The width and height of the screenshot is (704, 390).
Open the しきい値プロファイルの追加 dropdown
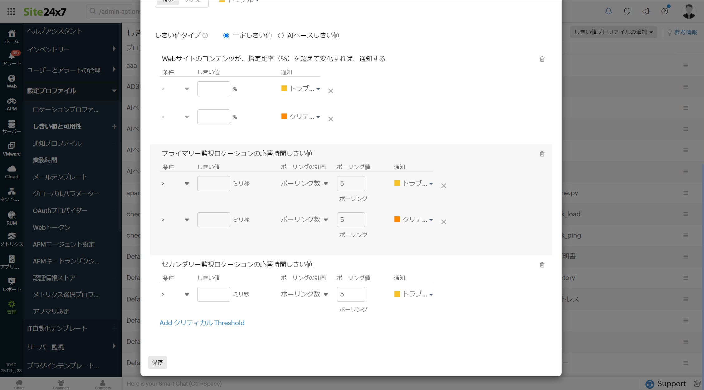click(613, 32)
